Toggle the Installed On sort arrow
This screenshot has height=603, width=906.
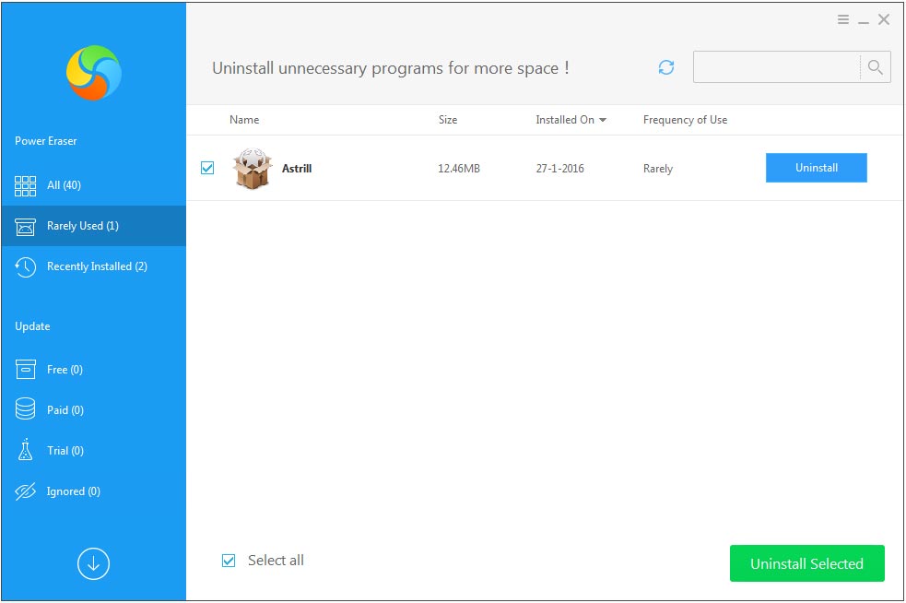[603, 120]
